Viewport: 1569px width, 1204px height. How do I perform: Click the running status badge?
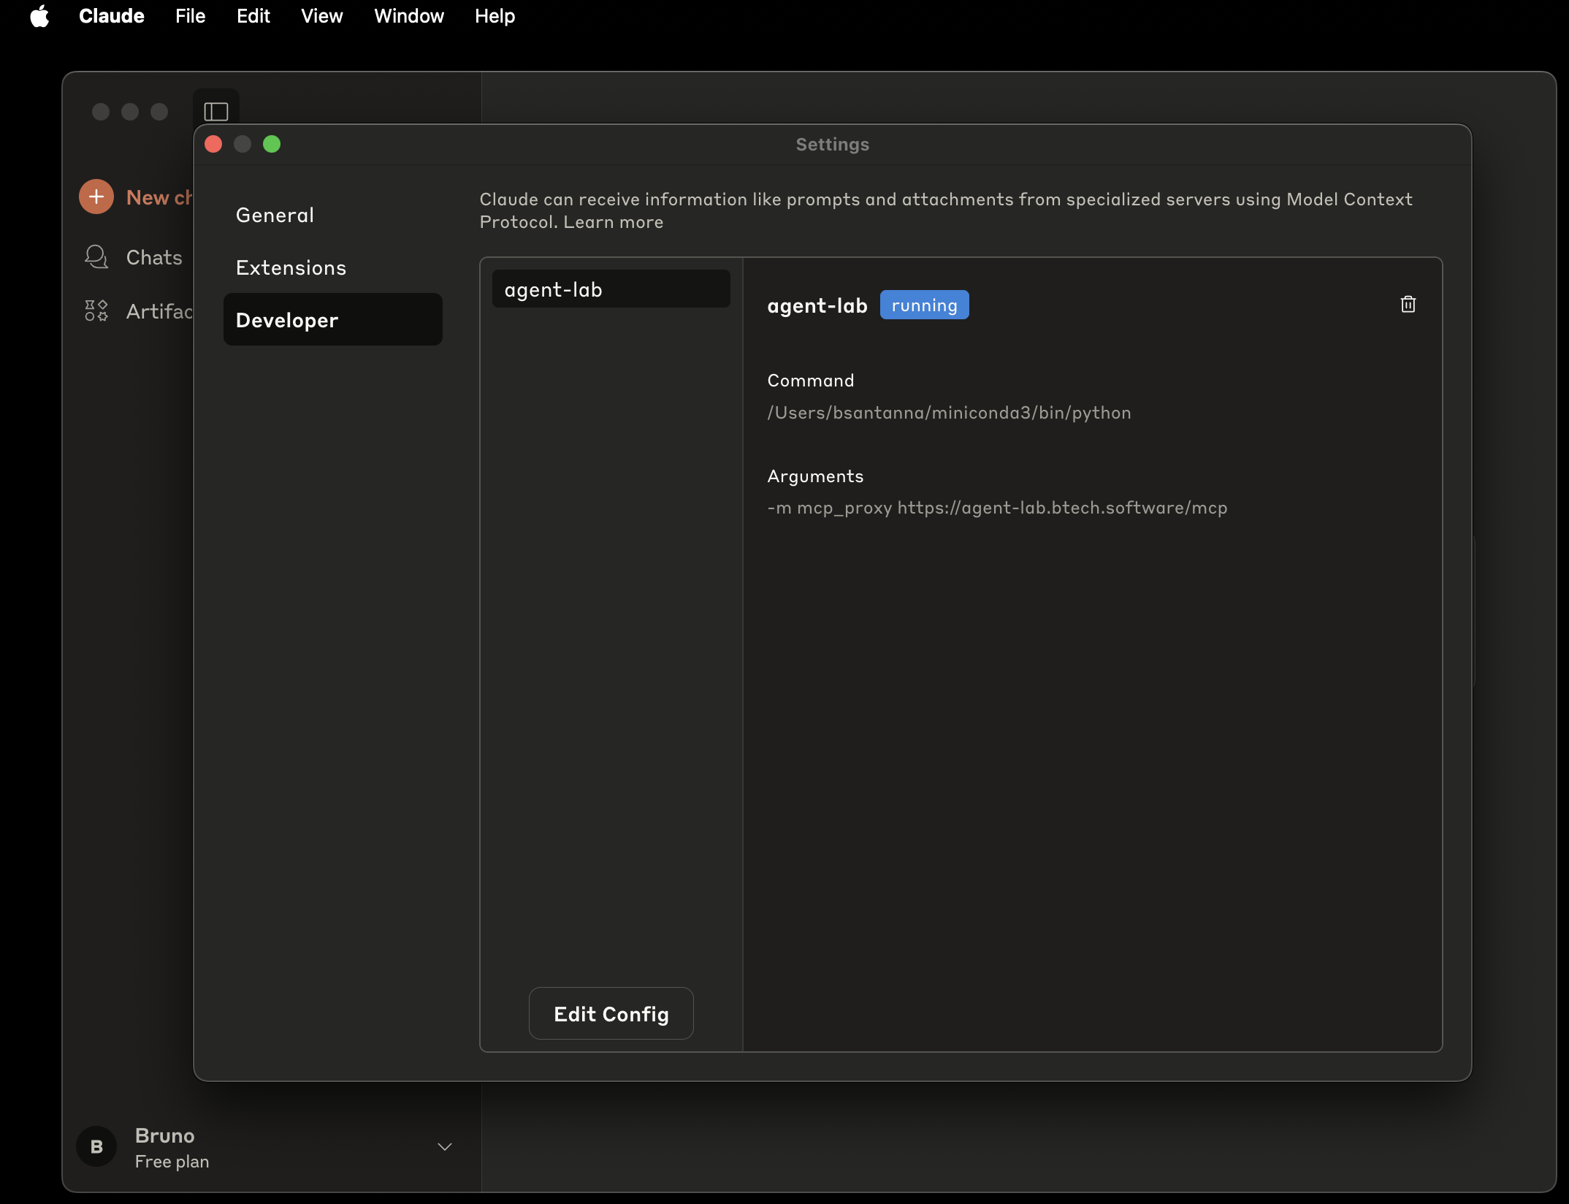point(924,305)
